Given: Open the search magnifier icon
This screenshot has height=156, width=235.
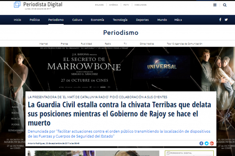Looking at the screenshot, I should pyautogui.click(x=225, y=5).
